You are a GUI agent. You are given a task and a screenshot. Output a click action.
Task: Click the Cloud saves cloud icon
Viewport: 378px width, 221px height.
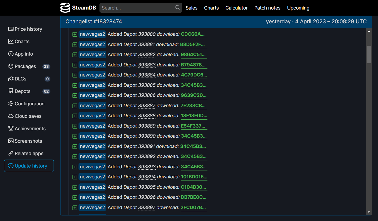tap(11, 116)
